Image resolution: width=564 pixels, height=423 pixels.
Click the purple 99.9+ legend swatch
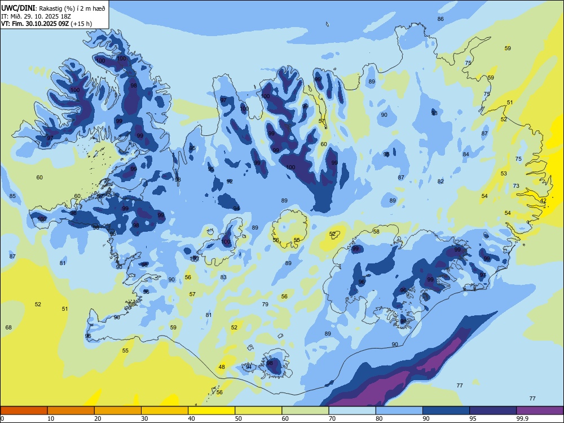point(540,411)
